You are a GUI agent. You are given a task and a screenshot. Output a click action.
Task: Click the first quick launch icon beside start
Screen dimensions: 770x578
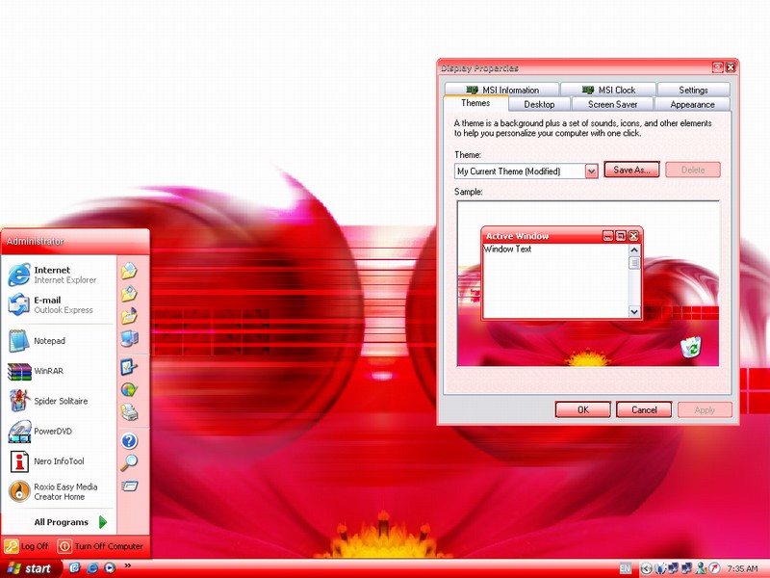pos(75,568)
